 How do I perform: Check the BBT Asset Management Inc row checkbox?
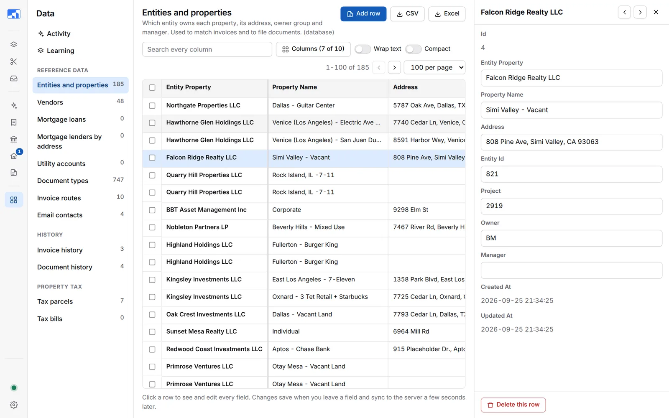coord(152,210)
